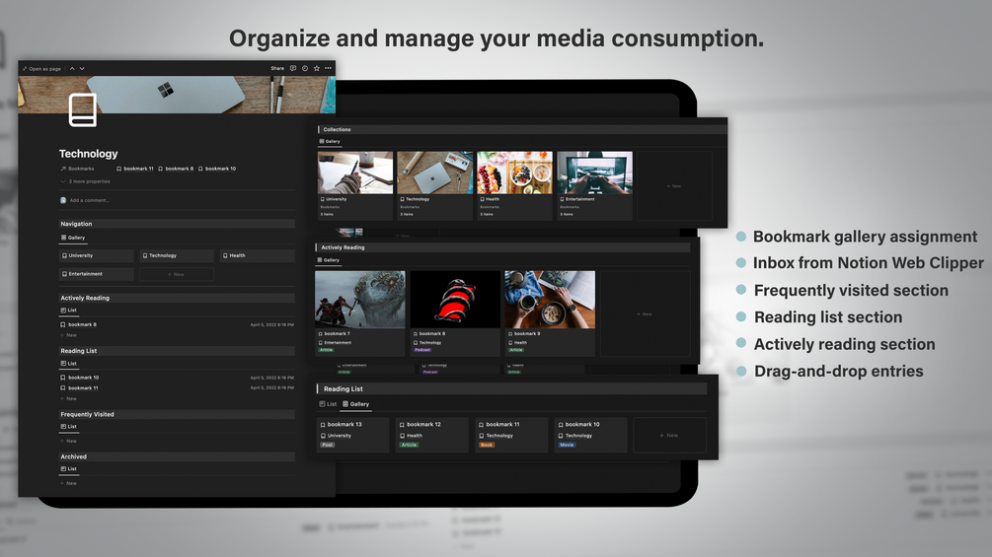
Task: Add new card in Reading List gallery
Action: click(669, 435)
